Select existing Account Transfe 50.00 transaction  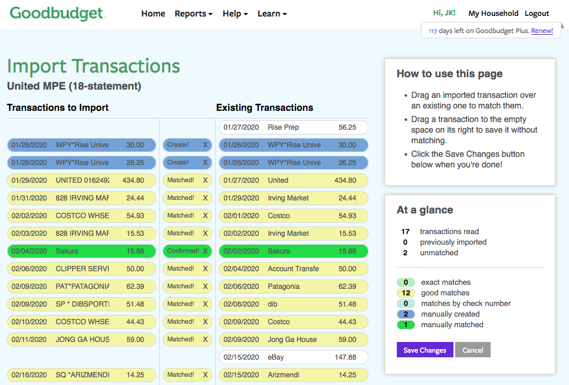coord(294,268)
